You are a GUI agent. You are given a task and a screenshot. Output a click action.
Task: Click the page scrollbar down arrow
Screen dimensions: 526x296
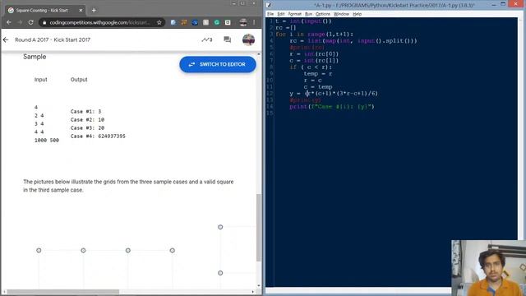coord(259,286)
